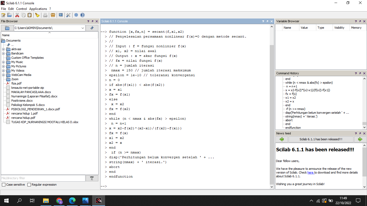Expand the Bandicam folder node
Screen dimensions: 367x206
3,53
